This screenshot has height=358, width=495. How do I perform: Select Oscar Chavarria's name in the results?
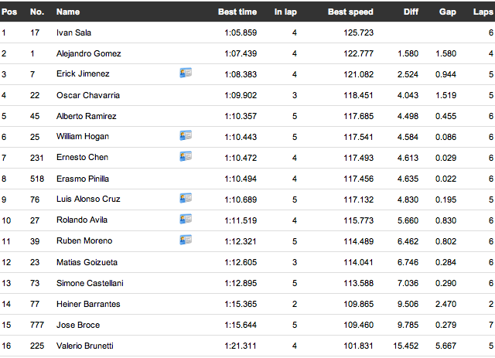click(87, 95)
